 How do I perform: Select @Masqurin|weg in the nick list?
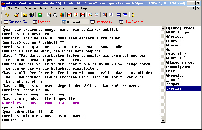tap(183, 63)
